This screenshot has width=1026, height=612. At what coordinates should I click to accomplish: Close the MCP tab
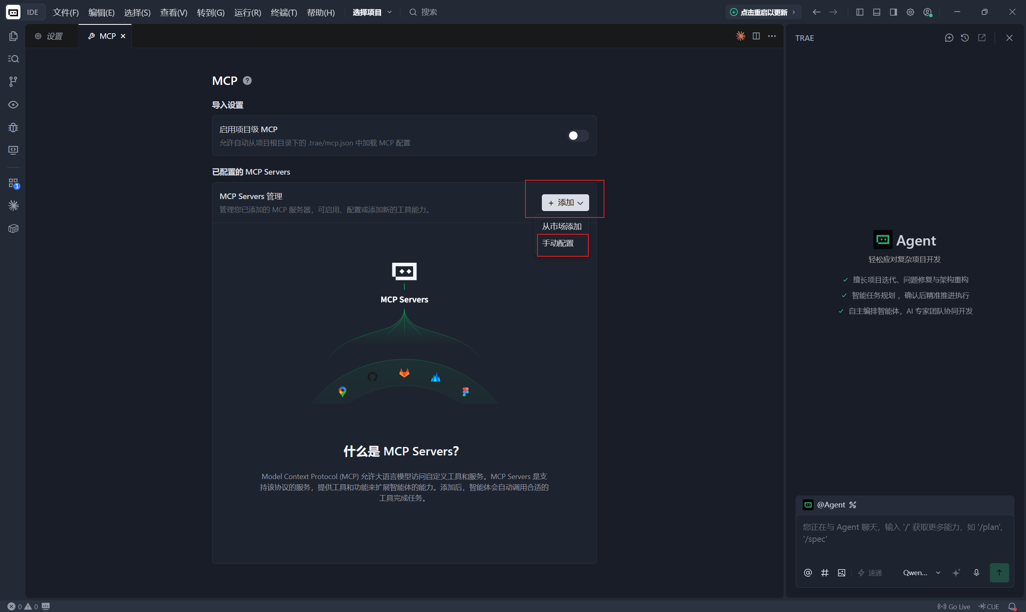pyautogui.click(x=123, y=36)
